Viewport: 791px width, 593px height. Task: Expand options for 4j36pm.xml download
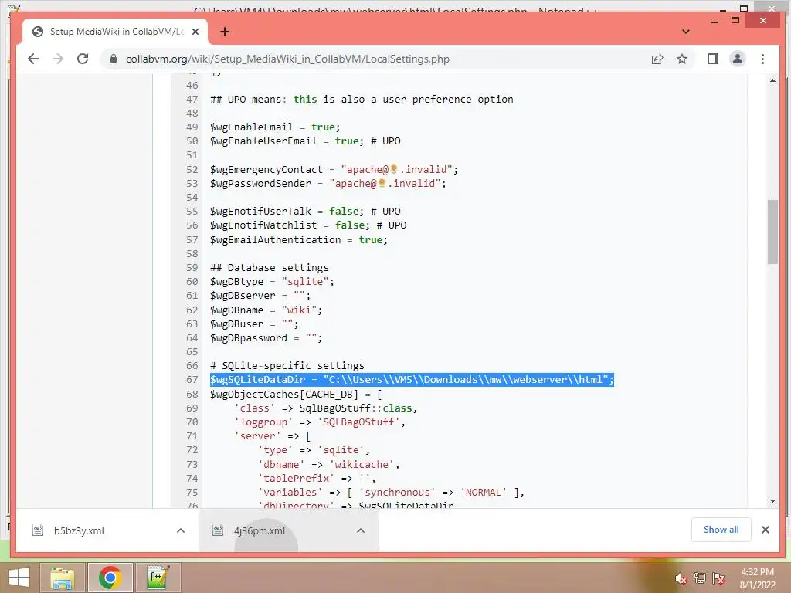[361, 530]
